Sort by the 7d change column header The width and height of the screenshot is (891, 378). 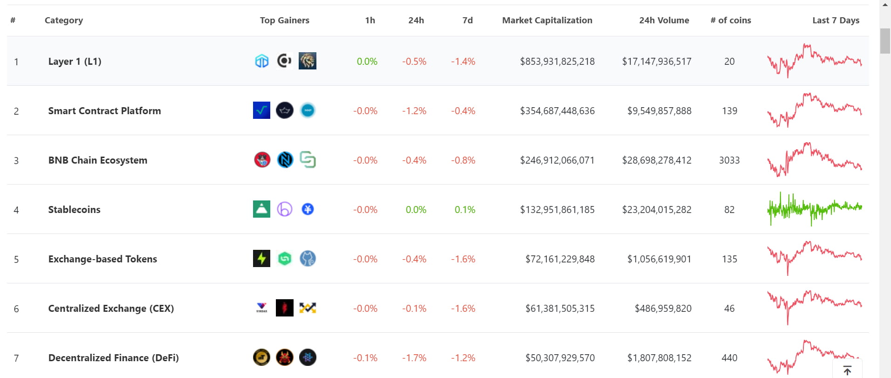coord(467,21)
